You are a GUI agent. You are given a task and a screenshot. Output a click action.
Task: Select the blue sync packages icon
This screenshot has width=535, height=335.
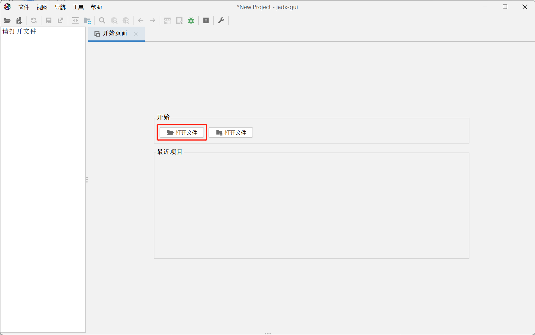tap(87, 20)
